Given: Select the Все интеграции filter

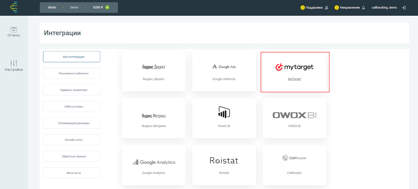Looking at the screenshot, I should coord(72,57).
